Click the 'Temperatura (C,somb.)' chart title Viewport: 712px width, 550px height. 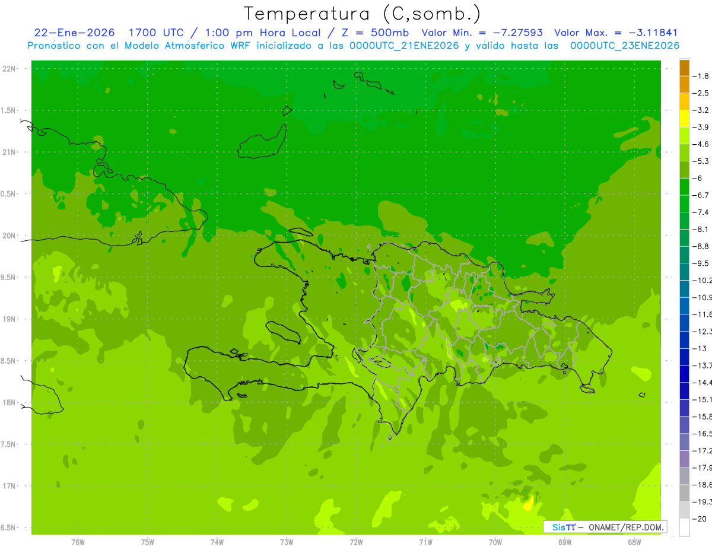362,14
